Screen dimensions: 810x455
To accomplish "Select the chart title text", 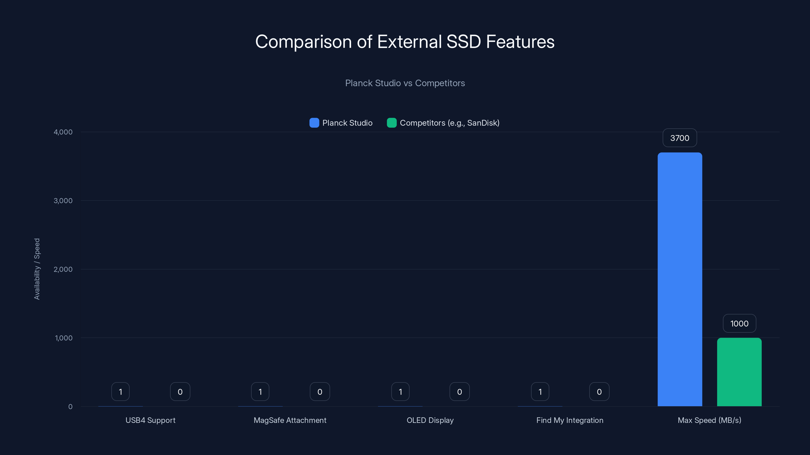I will (405, 41).
